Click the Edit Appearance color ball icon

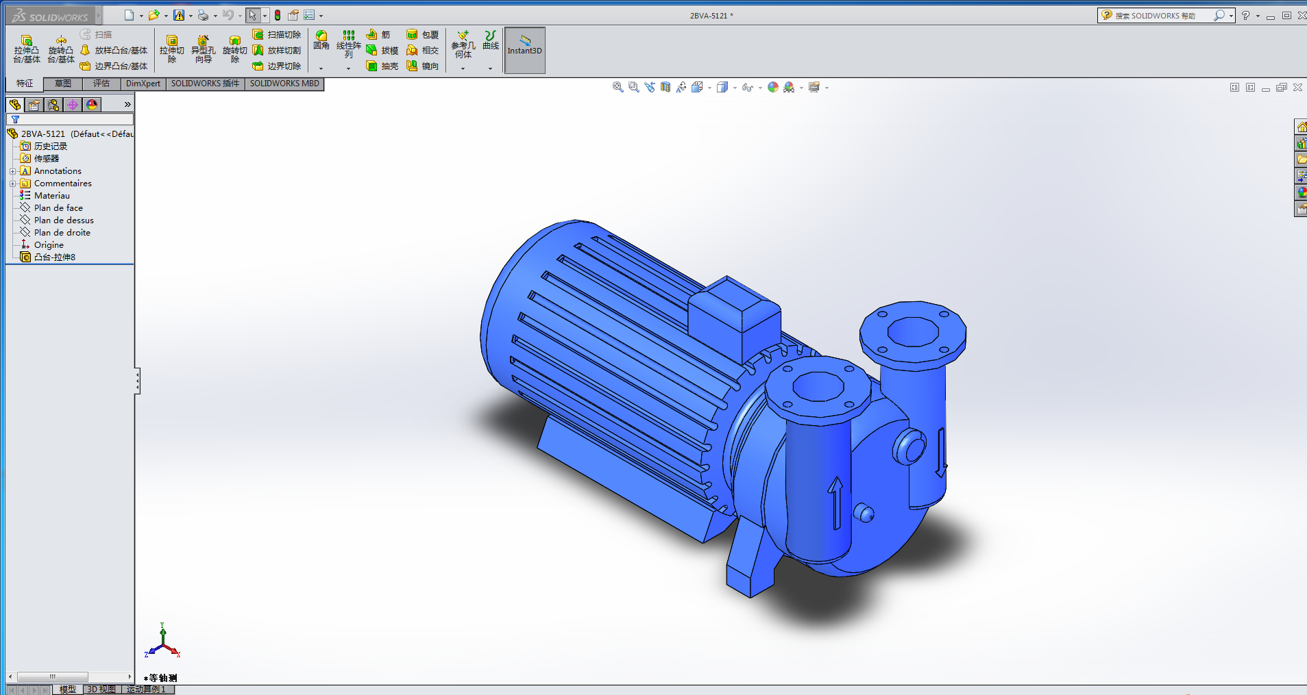[772, 87]
